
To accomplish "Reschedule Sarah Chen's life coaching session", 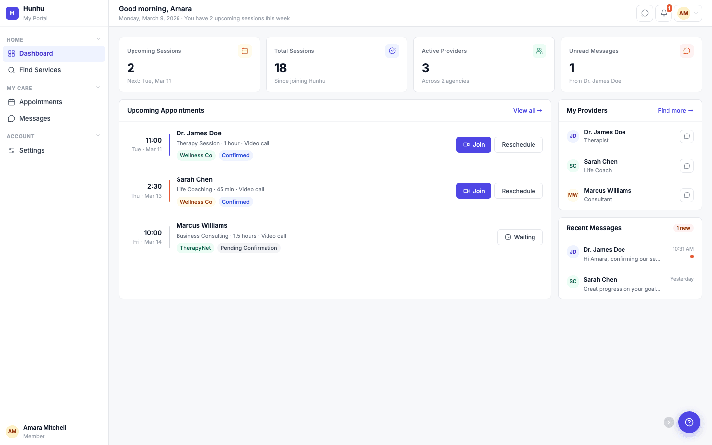I will pyautogui.click(x=518, y=191).
